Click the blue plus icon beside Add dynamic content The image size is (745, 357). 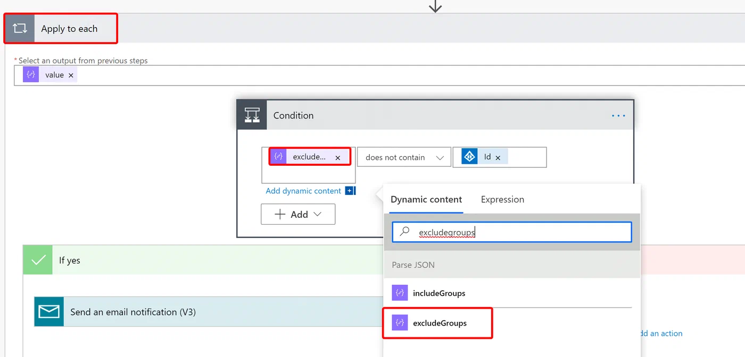pyautogui.click(x=350, y=191)
